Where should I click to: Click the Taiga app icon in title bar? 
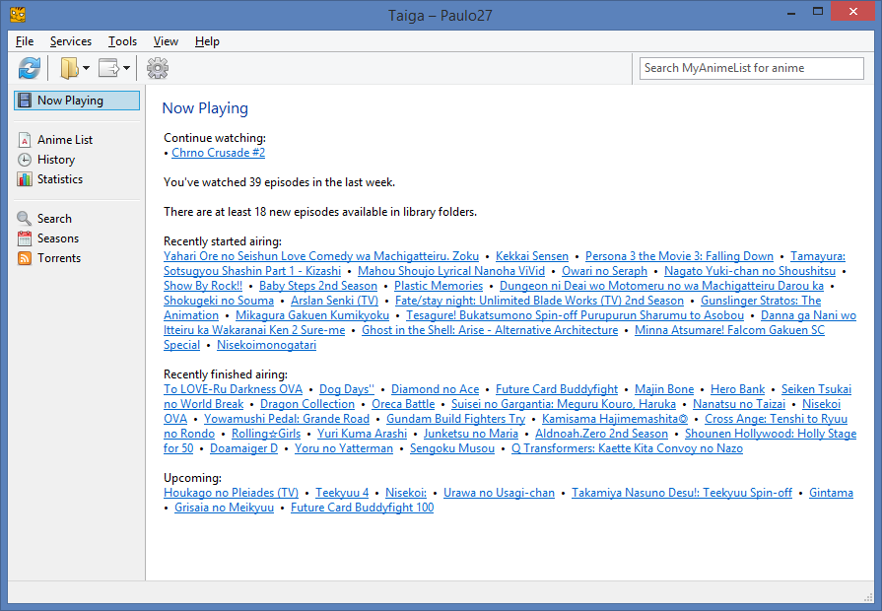(18, 14)
